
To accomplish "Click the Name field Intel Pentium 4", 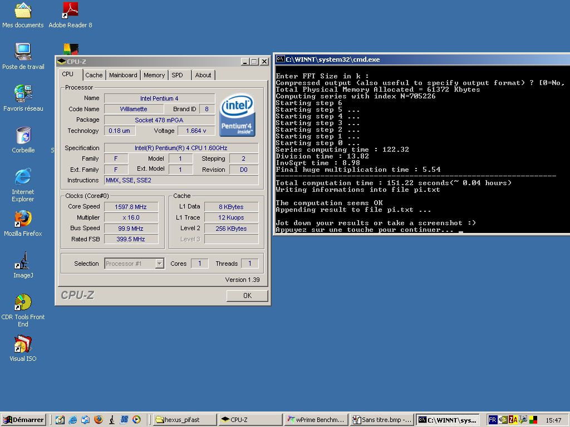I will [x=159, y=98].
